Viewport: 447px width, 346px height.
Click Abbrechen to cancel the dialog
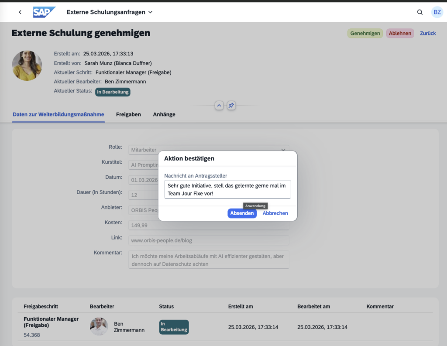coord(275,213)
